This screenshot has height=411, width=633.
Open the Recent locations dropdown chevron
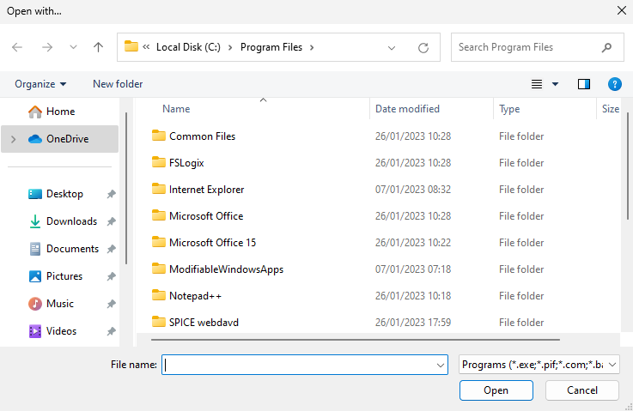click(x=73, y=48)
